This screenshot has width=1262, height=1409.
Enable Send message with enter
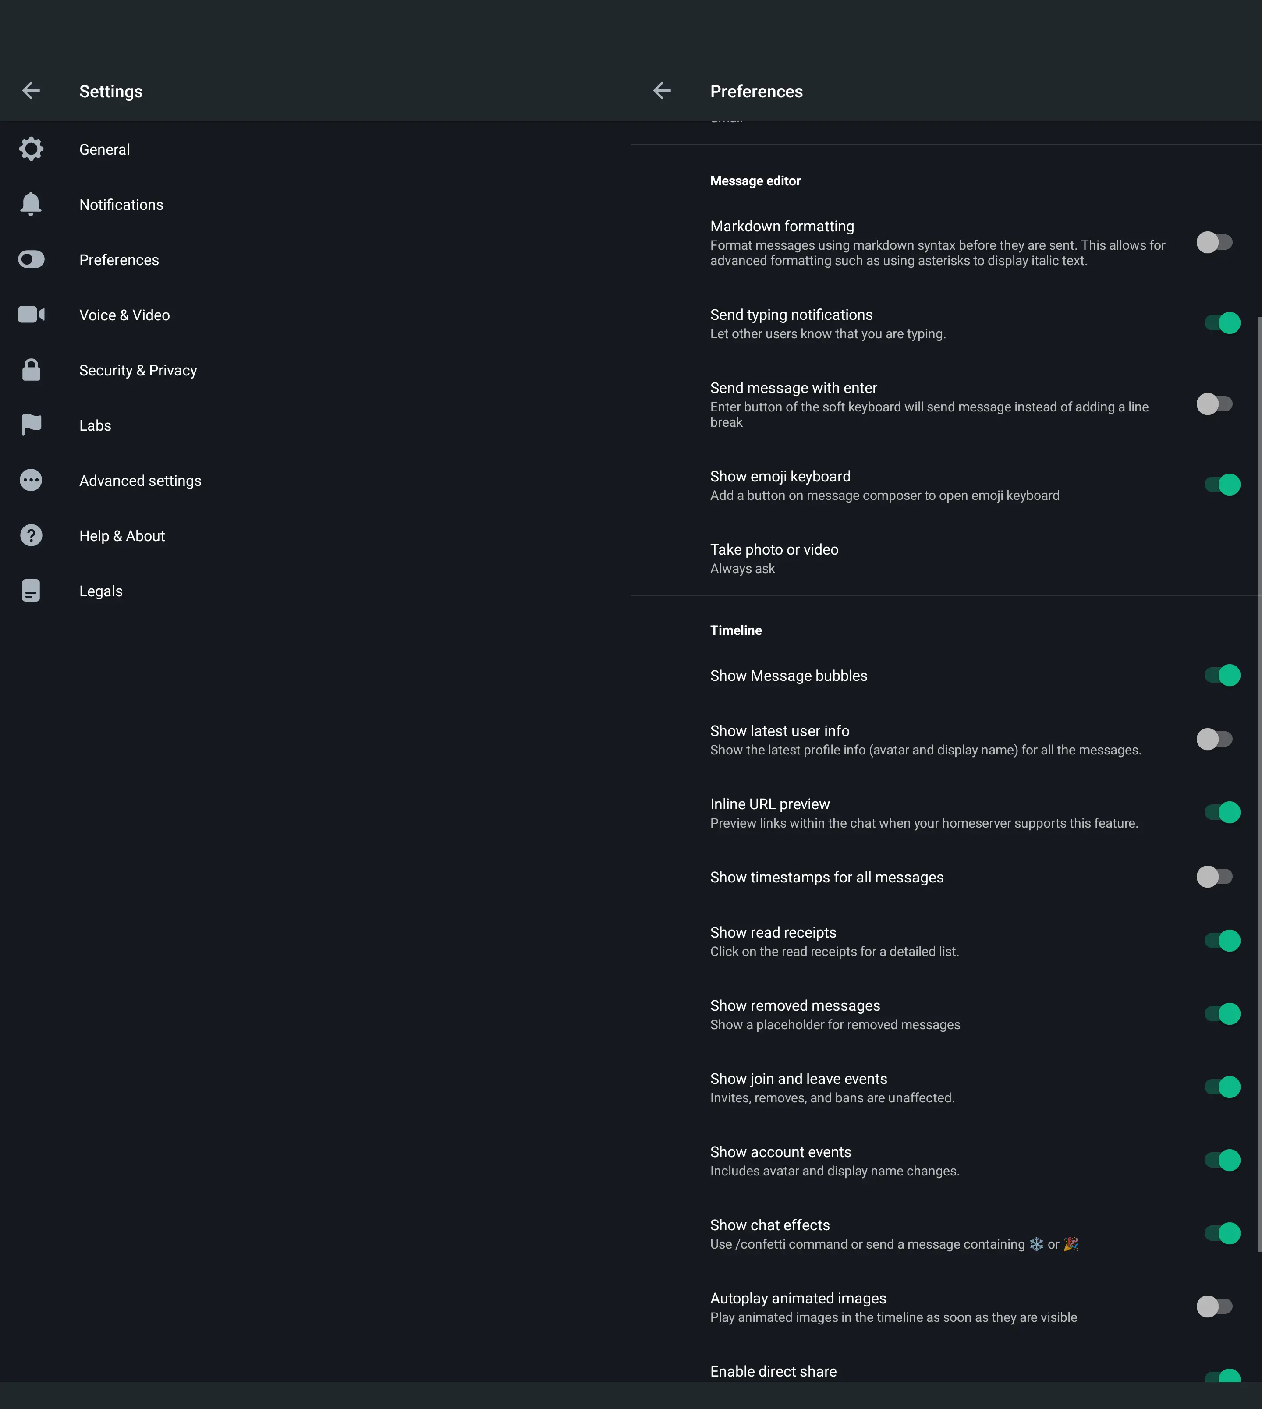[1215, 404]
